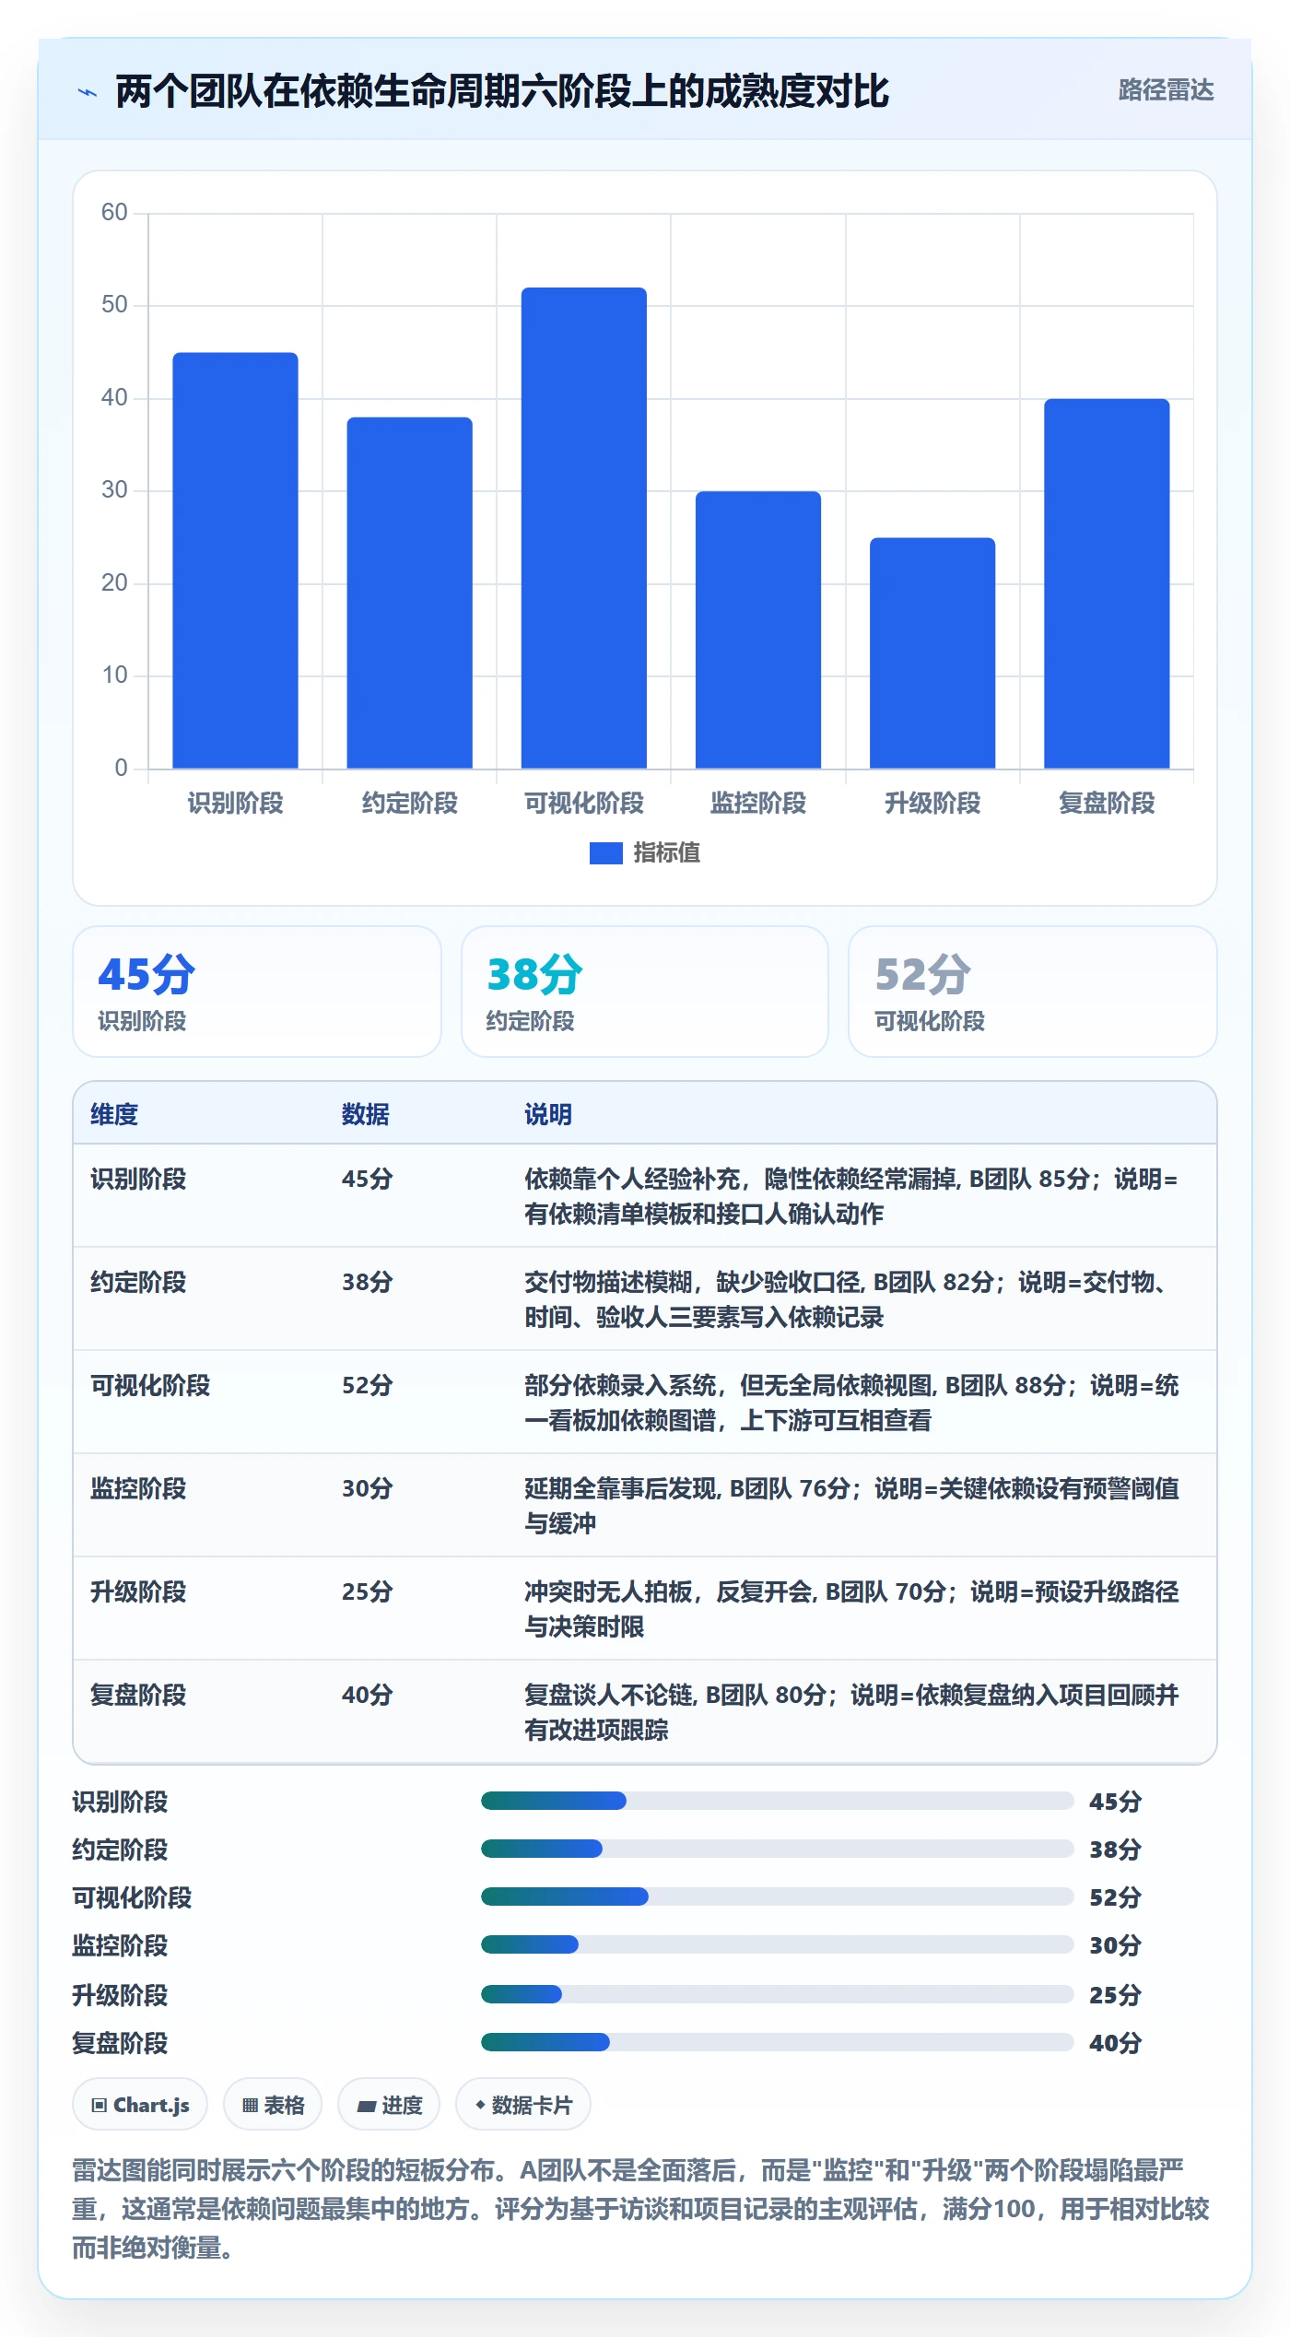Click the 30分 value in the table
This screenshot has width=1290, height=2337.
click(367, 1488)
